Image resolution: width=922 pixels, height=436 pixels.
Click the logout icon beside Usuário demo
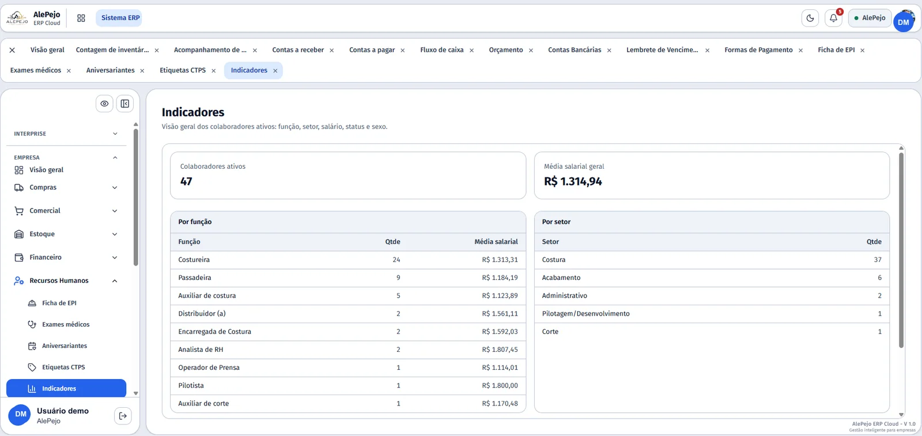(123, 416)
